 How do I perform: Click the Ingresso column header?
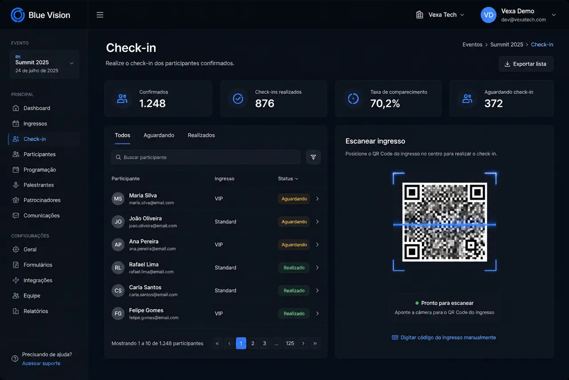pyautogui.click(x=224, y=178)
